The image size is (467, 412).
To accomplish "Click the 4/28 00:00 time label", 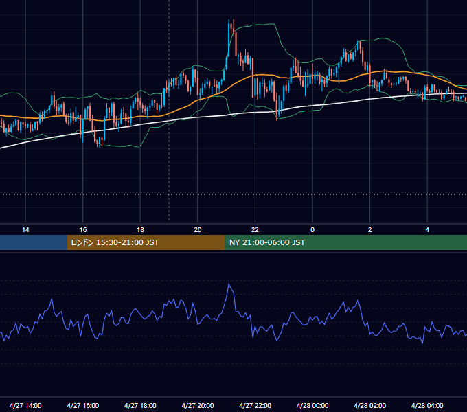I will [312, 405].
